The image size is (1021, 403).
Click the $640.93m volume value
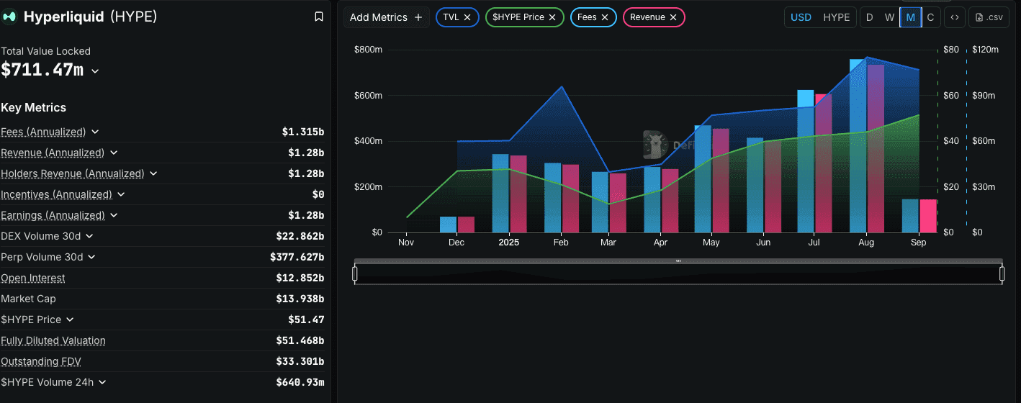(x=300, y=382)
